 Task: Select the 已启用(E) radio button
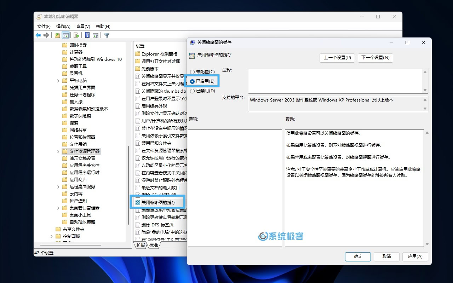click(193, 81)
